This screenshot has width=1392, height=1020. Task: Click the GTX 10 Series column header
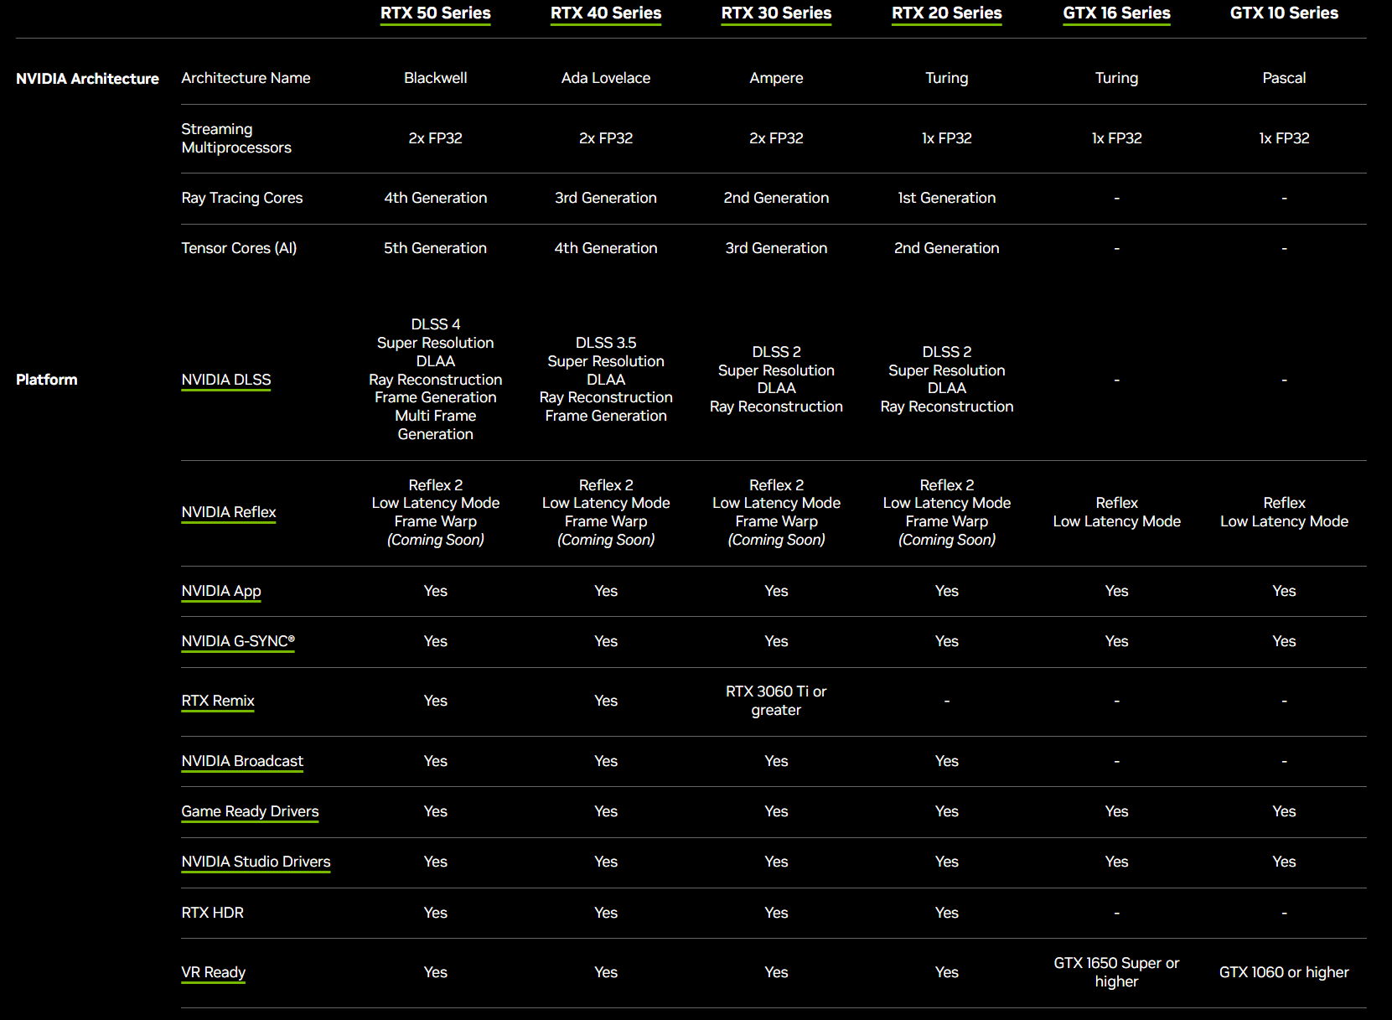tap(1284, 13)
